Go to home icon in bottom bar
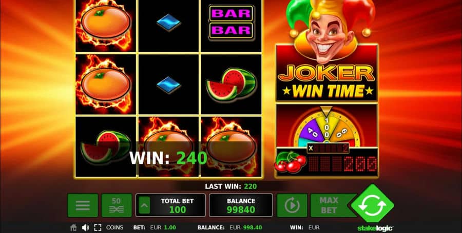This screenshot has height=233, width=462. (73, 227)
